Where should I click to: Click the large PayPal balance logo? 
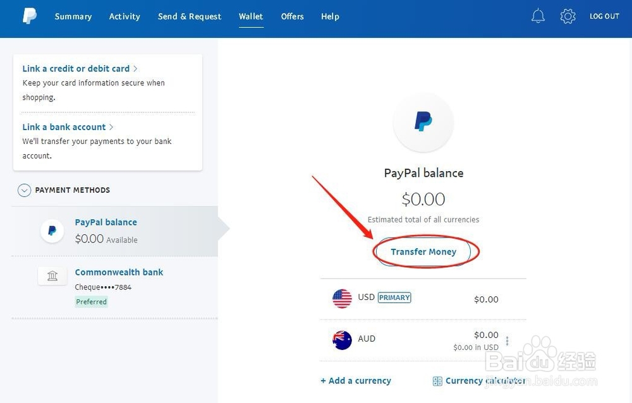pos(423,121)
